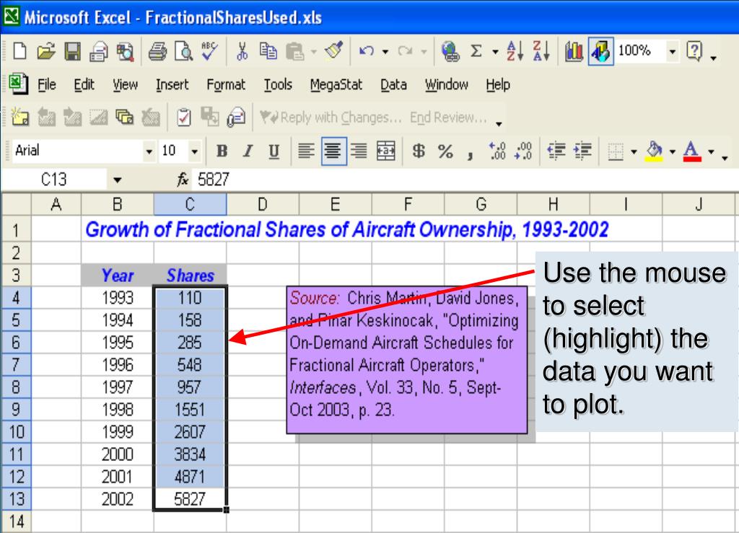
Task: Apply Percent Style formatting
Action: [445, 151]
